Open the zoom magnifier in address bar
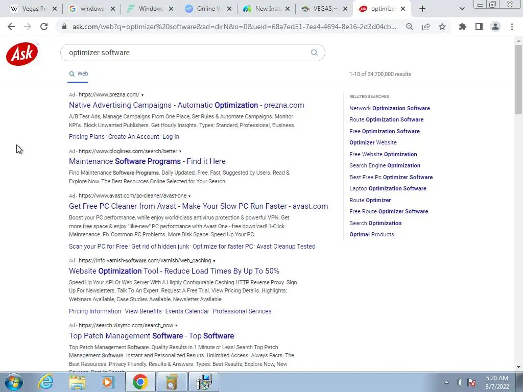Image resolution: width=523 pixels, height=392 pixels. tap(410, 27)
